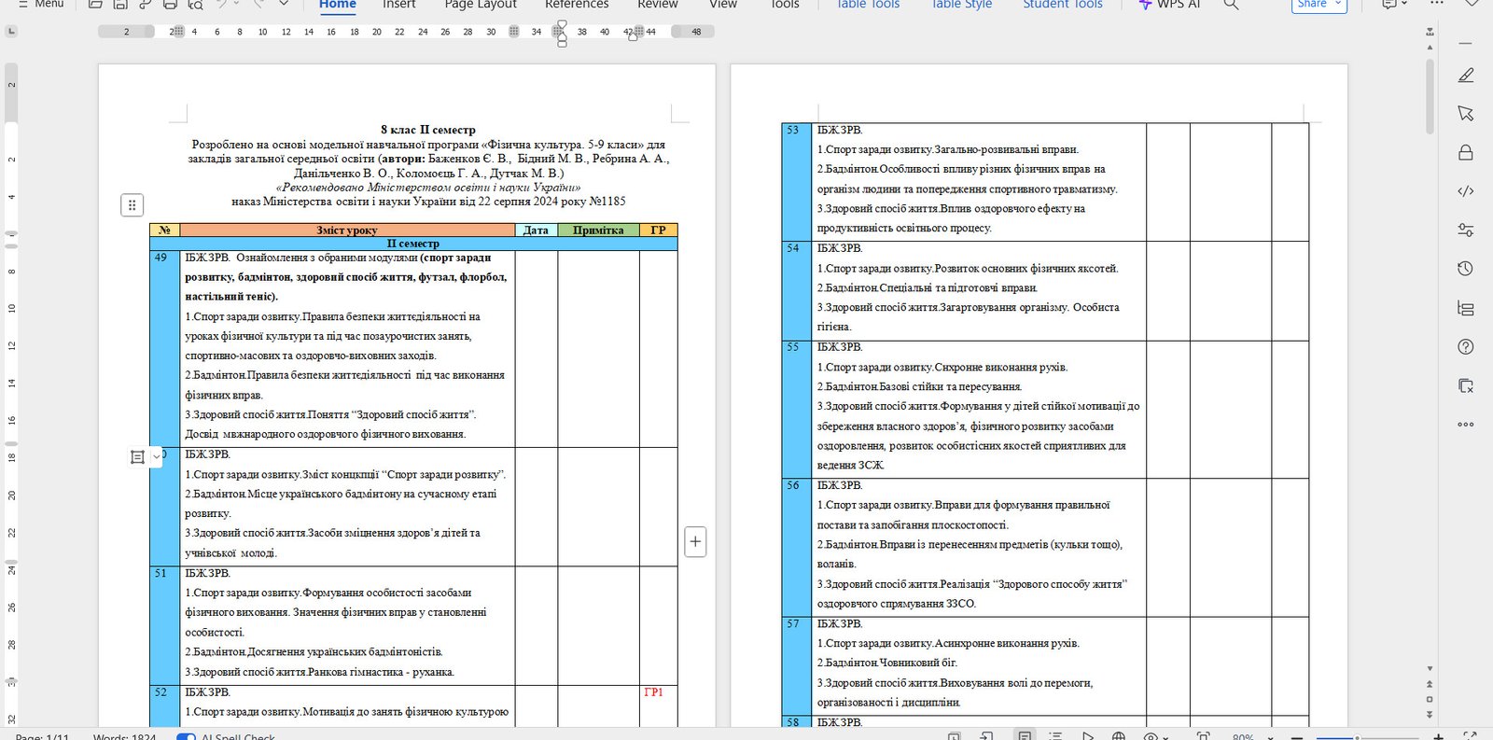
Task: Click the '8 клас II семестр' heading
Action: pyautogui.click(x=428, y=130)
